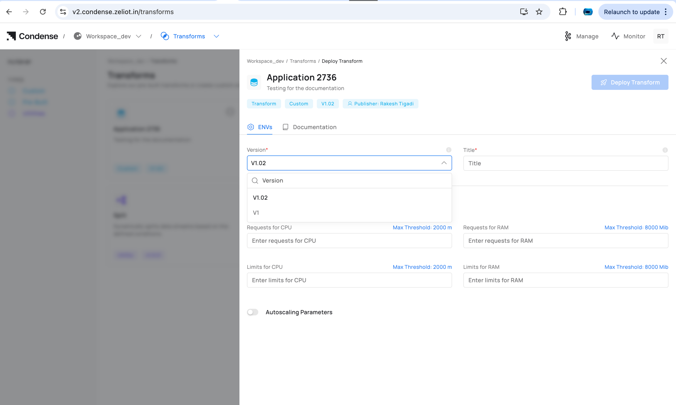Click Transforms breadcrumb link in panel

coord(302,61)
